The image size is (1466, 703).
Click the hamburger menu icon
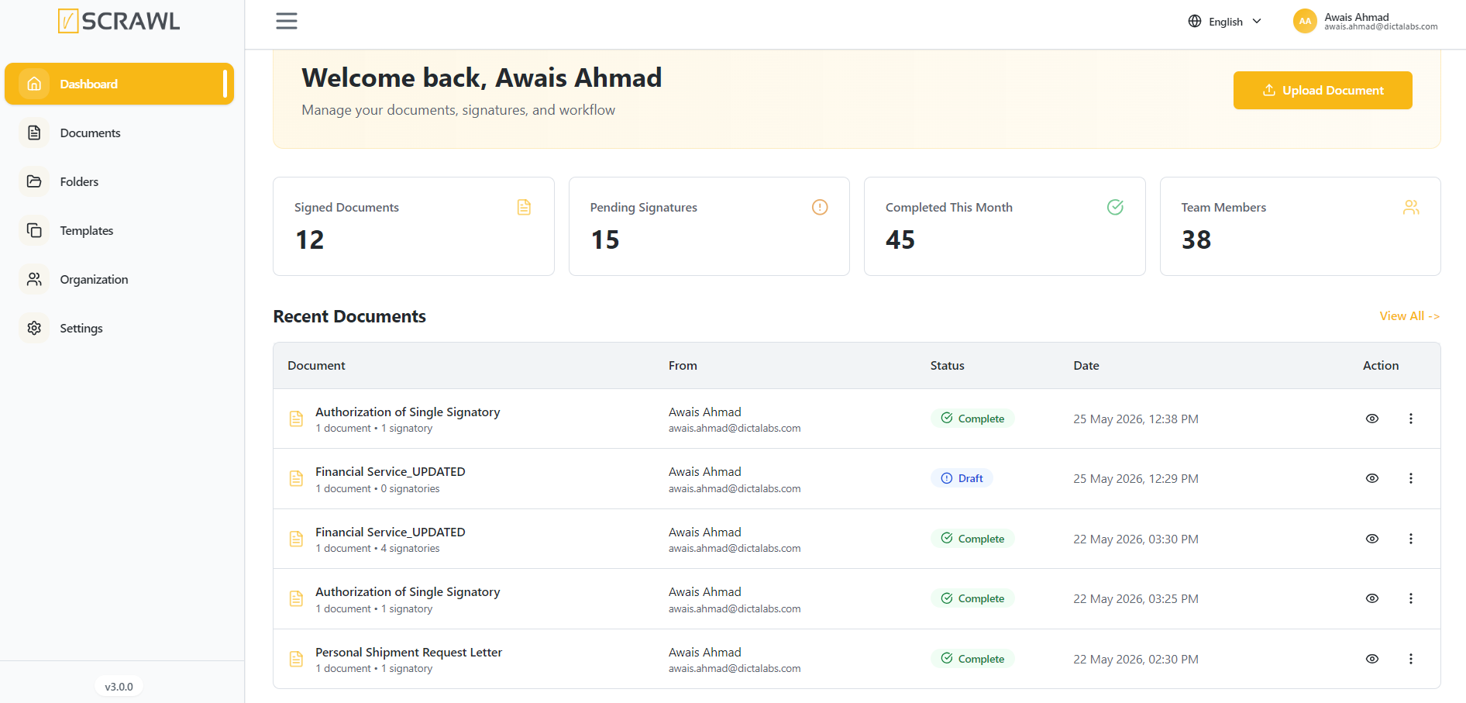point(287,21)
